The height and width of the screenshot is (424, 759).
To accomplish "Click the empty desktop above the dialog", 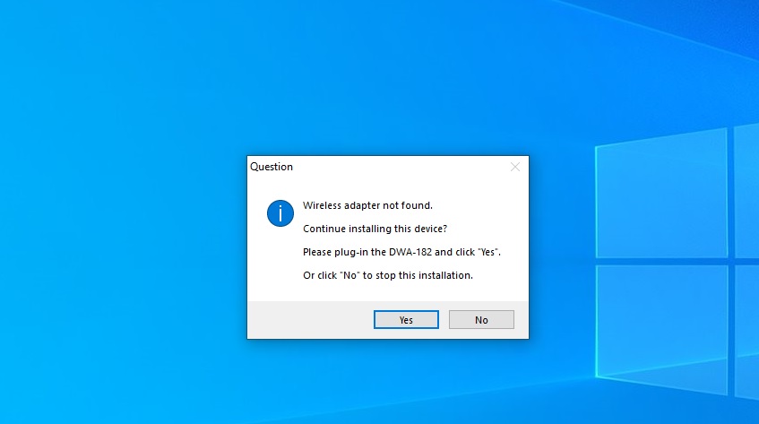I will (387, 77).
